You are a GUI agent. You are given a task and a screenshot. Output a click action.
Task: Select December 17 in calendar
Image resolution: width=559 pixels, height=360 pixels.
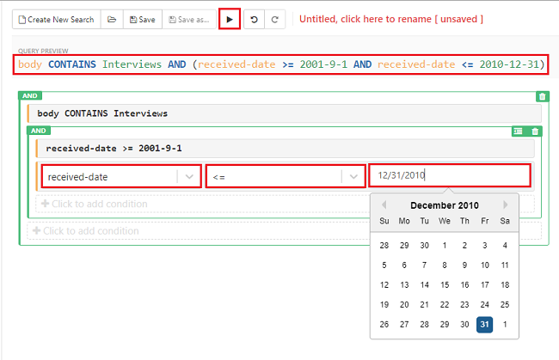485,285
